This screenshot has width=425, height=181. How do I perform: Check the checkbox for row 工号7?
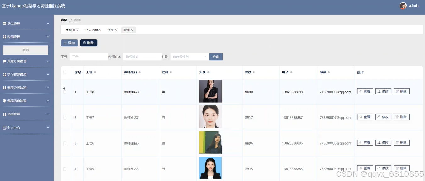[x=65, y=118]
